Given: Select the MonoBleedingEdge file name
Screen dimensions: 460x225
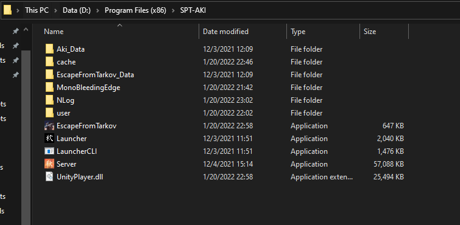Looking at the screenshot, I should tap(88, 88).
